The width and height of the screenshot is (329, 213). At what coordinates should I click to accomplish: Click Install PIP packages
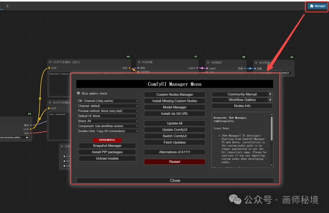[107, 152]
